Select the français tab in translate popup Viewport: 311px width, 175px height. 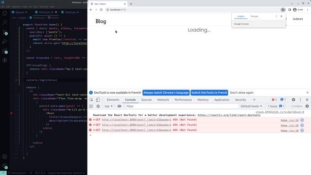click(x=254, y=16)
